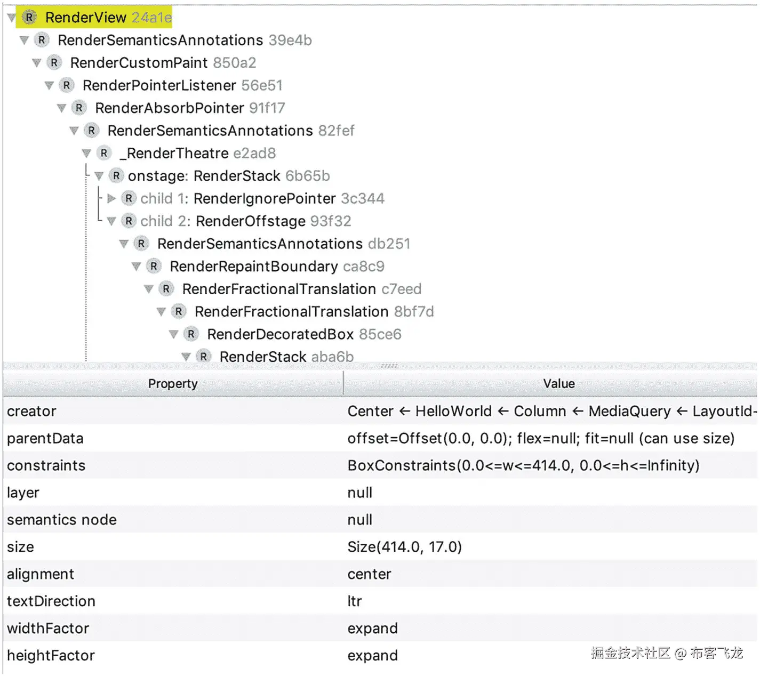The width and height of the screenshot is (760, 677).
Task: Select the parentData property row
Action: point(380,438)
